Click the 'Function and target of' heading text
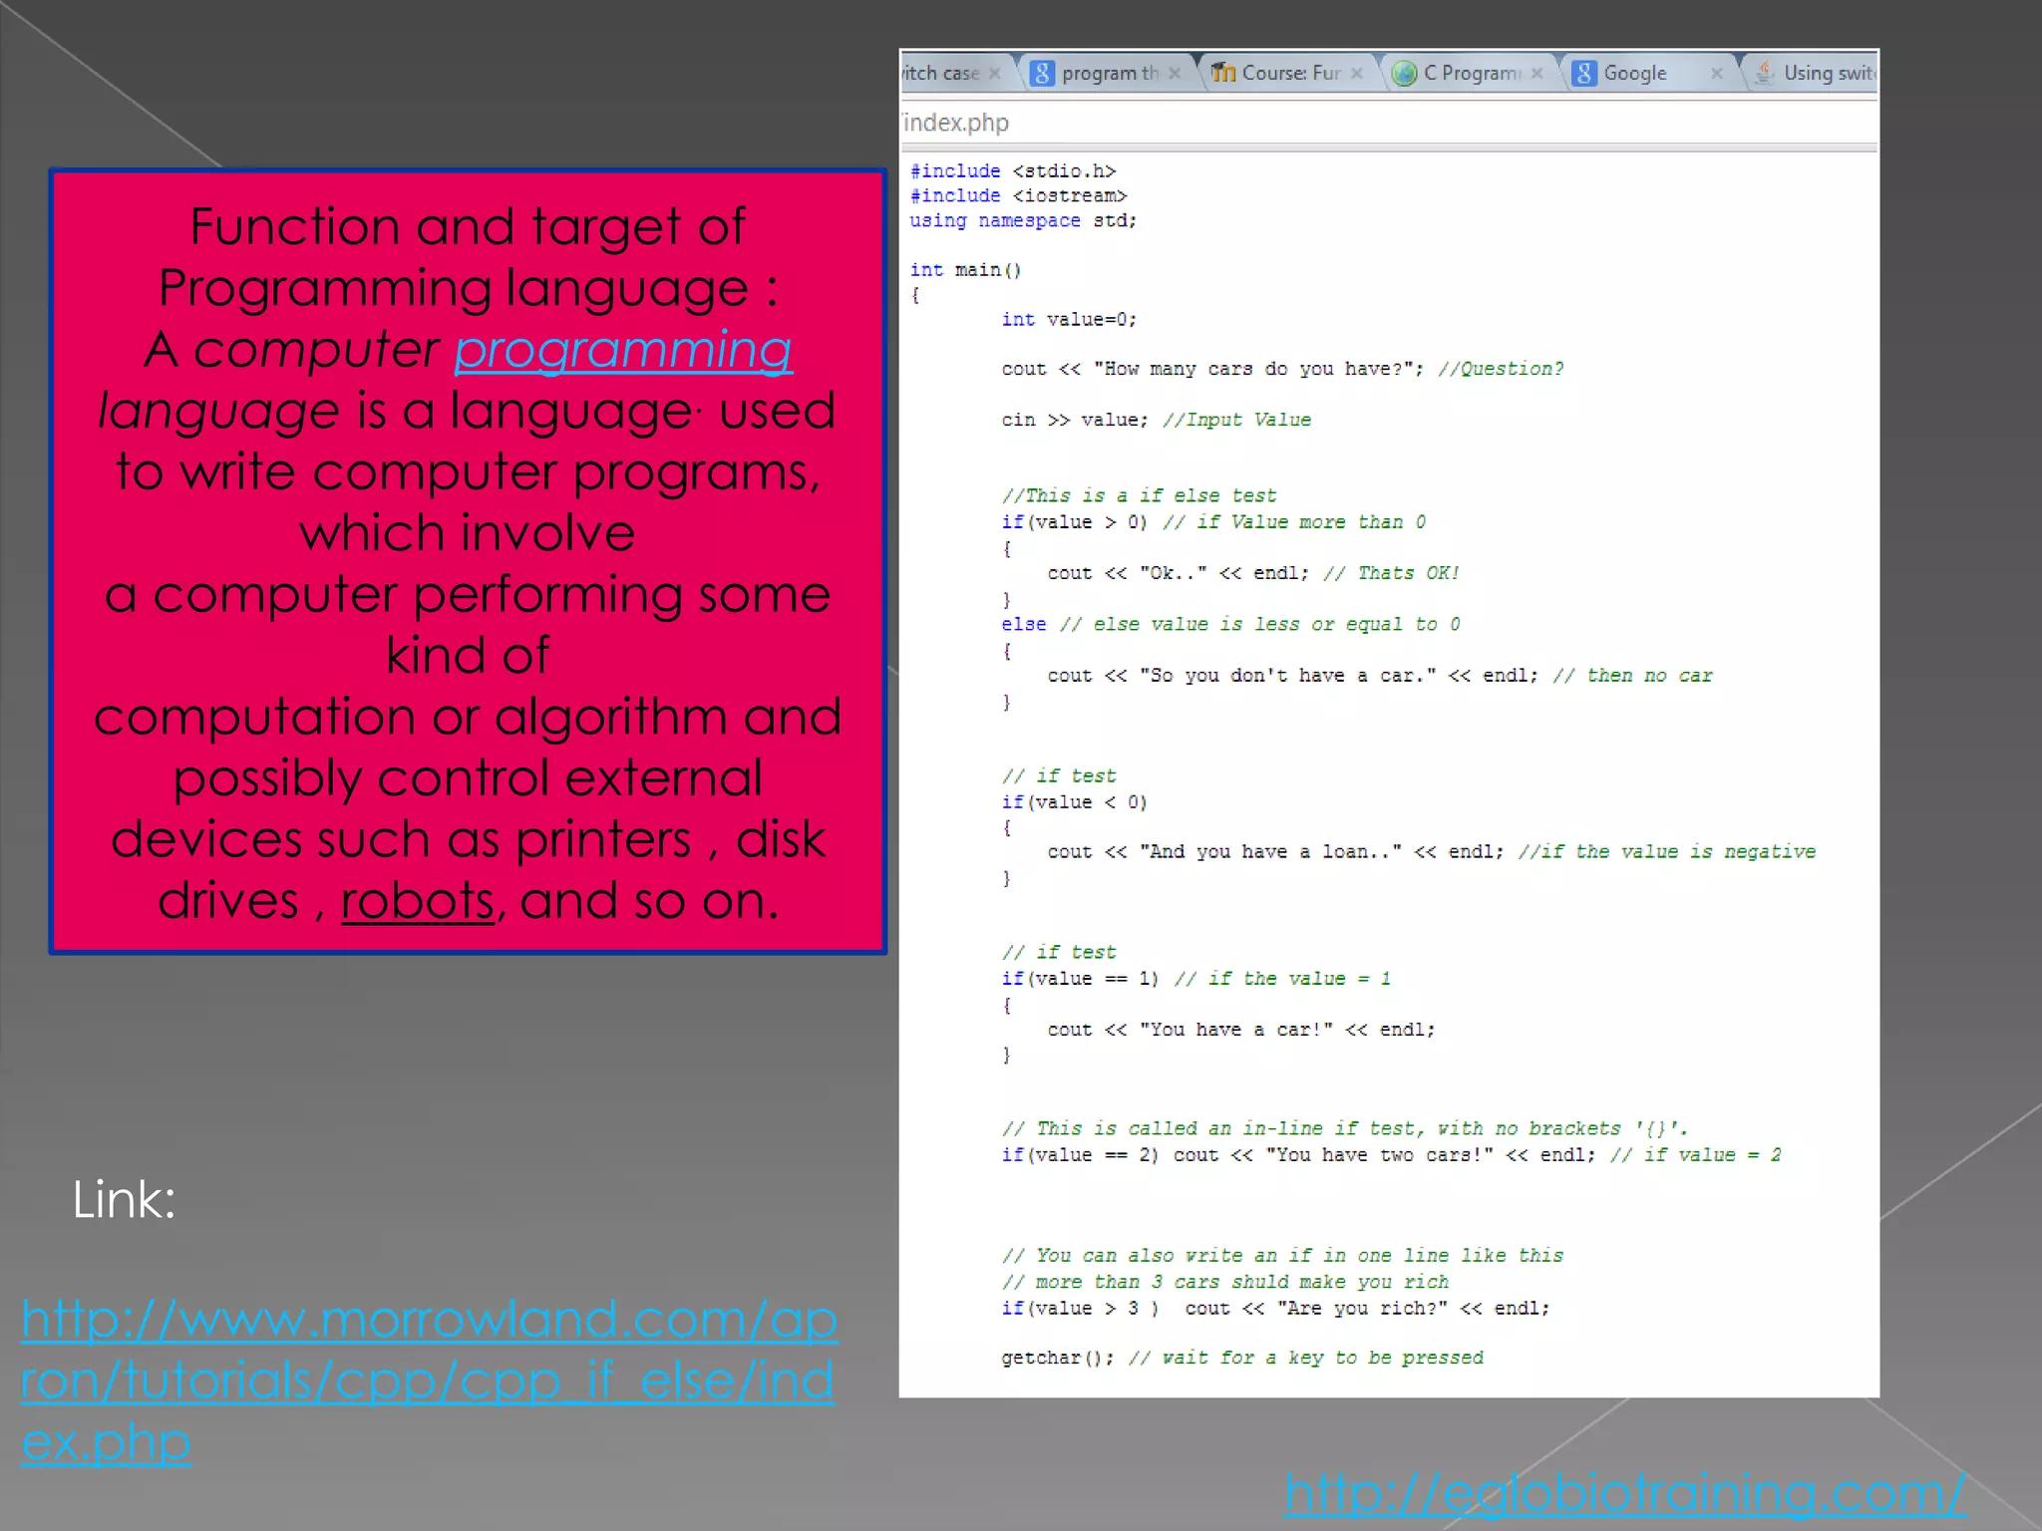2042x1531 pixels. pos(468,226)
